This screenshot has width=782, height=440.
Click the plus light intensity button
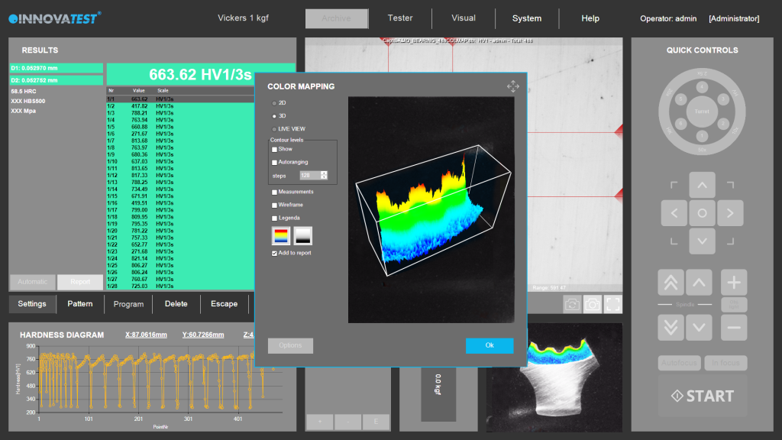click(x=734, y=283)
